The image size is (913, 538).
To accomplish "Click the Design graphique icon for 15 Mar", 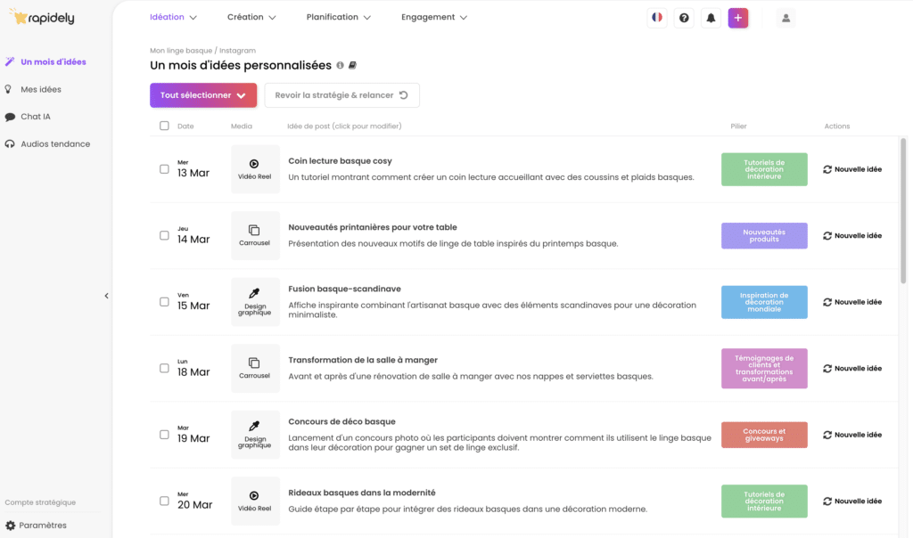I will (254, 302).
